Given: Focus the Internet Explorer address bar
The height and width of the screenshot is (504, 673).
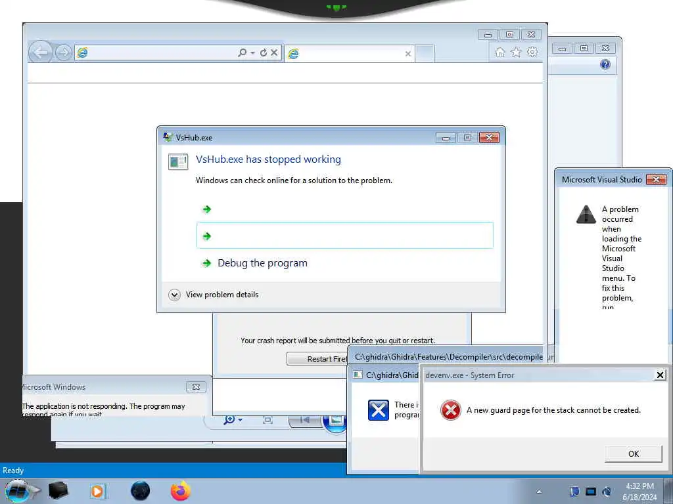Looking at the screenshot, I should pos(155,52).
